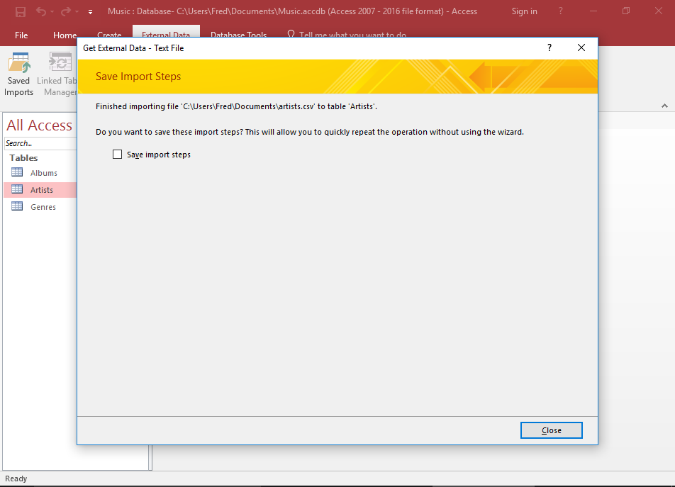This screenshot has width=675, height=487.
Task: Select the Albums table
Action: [x=43, y=173]
